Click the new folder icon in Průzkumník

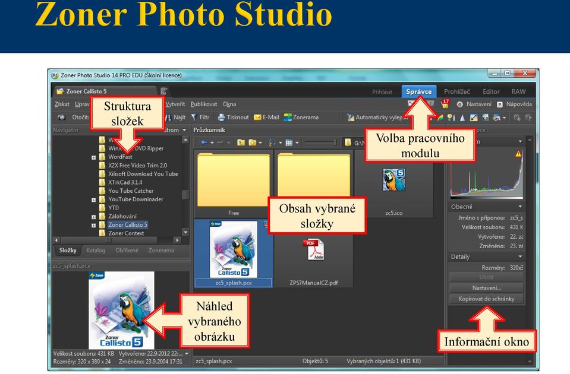coord(252,142)
